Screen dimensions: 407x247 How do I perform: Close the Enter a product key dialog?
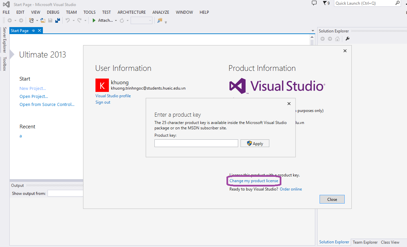[x=289, y=104]
